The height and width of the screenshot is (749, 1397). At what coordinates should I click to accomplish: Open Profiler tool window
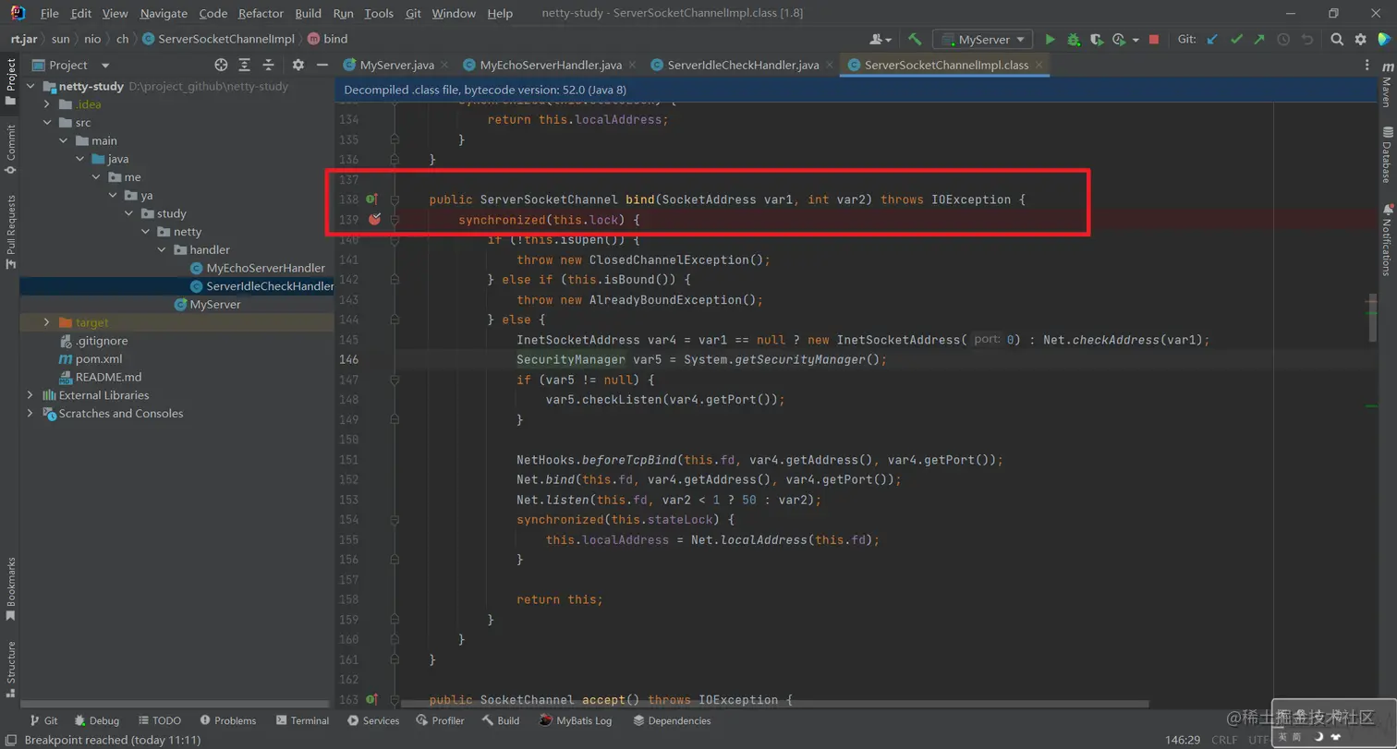click(x=440, y=720)
